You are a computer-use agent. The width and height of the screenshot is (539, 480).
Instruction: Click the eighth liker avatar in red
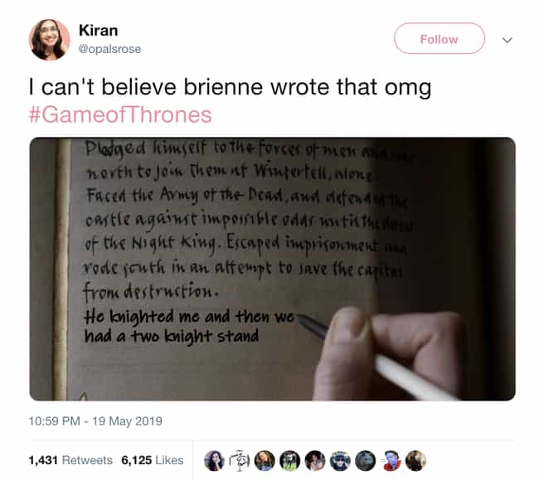391,460
